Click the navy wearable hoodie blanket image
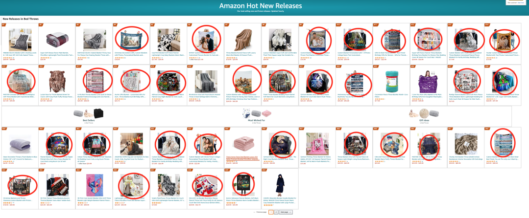Viewport: 529px width, 218px height. (280, 185)
